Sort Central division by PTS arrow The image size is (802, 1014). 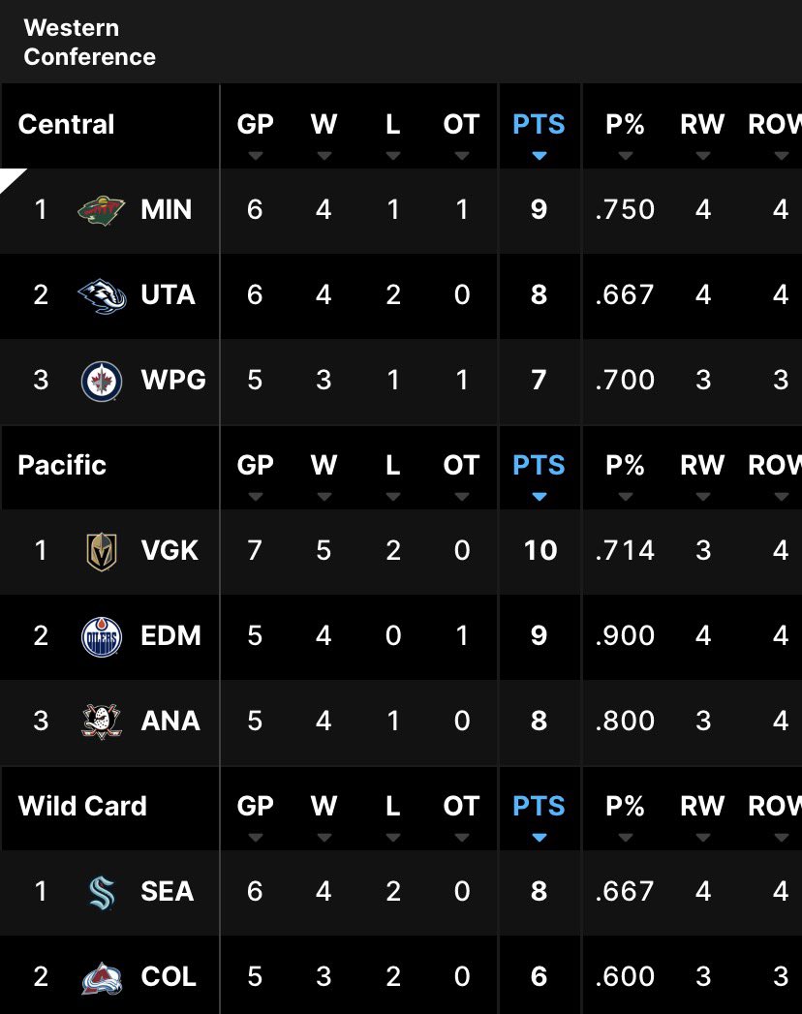click(x=539, y=155)
